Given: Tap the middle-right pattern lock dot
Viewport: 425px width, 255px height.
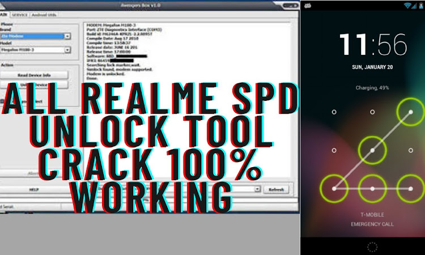Looking at the screenshot, I should [411, 150].
